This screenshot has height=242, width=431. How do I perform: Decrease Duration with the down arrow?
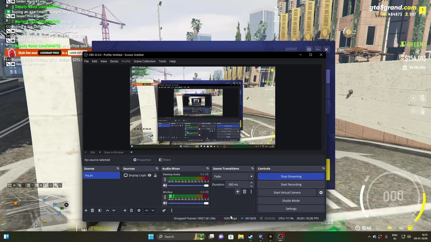tap(251, 186)
